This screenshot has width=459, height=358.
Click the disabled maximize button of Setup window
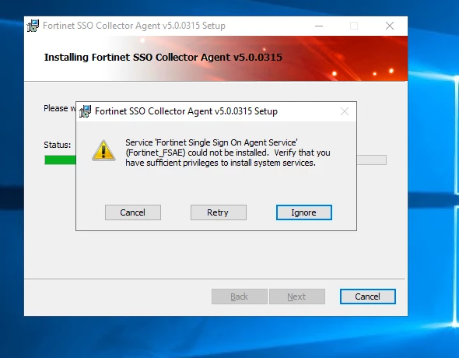[354, 26]
